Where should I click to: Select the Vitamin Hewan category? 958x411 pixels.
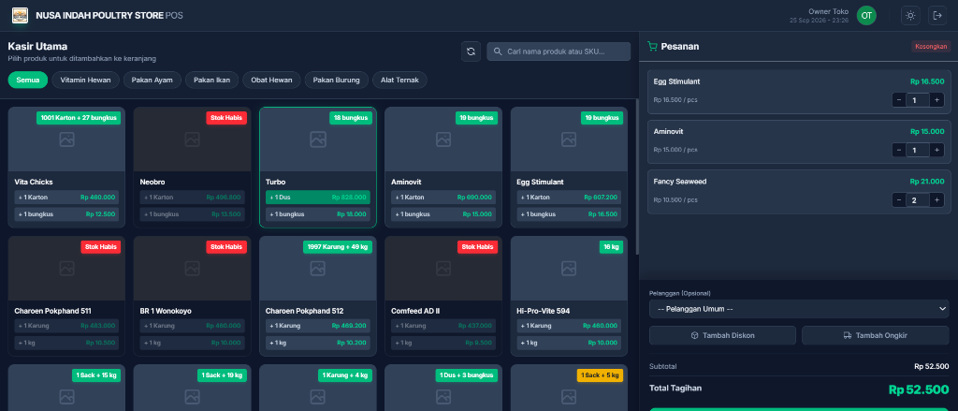[x=85, y=81]
